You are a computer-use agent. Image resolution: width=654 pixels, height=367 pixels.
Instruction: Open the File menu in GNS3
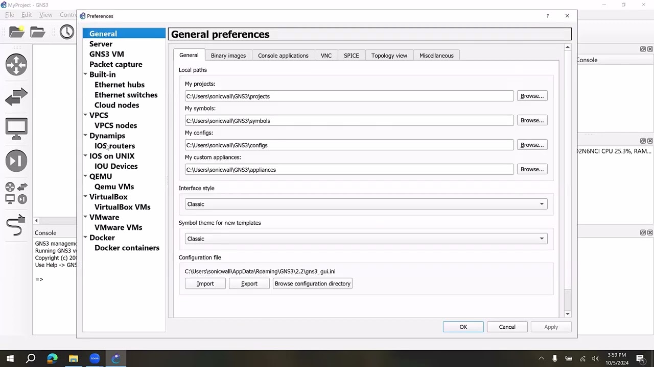click(x=10, y=15)
